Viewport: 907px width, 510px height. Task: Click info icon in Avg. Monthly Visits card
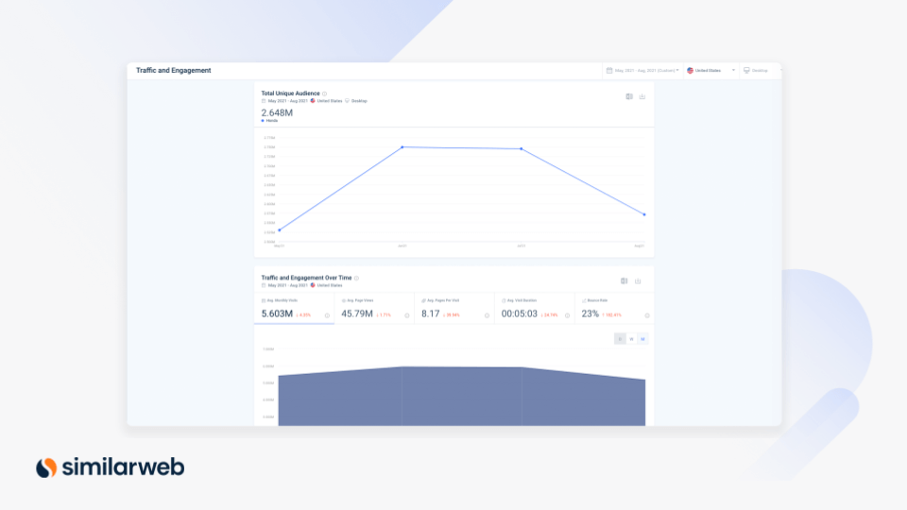point(328,315)
